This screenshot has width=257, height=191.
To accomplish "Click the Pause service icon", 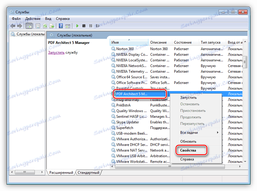I will point(91,26).
